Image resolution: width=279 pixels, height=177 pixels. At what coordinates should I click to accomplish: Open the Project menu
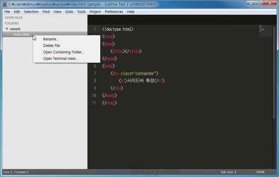pos(95,12)
